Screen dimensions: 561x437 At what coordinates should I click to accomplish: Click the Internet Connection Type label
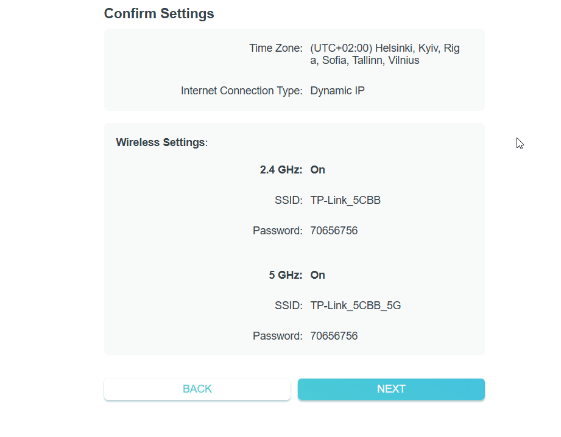[x=241, y=91]
